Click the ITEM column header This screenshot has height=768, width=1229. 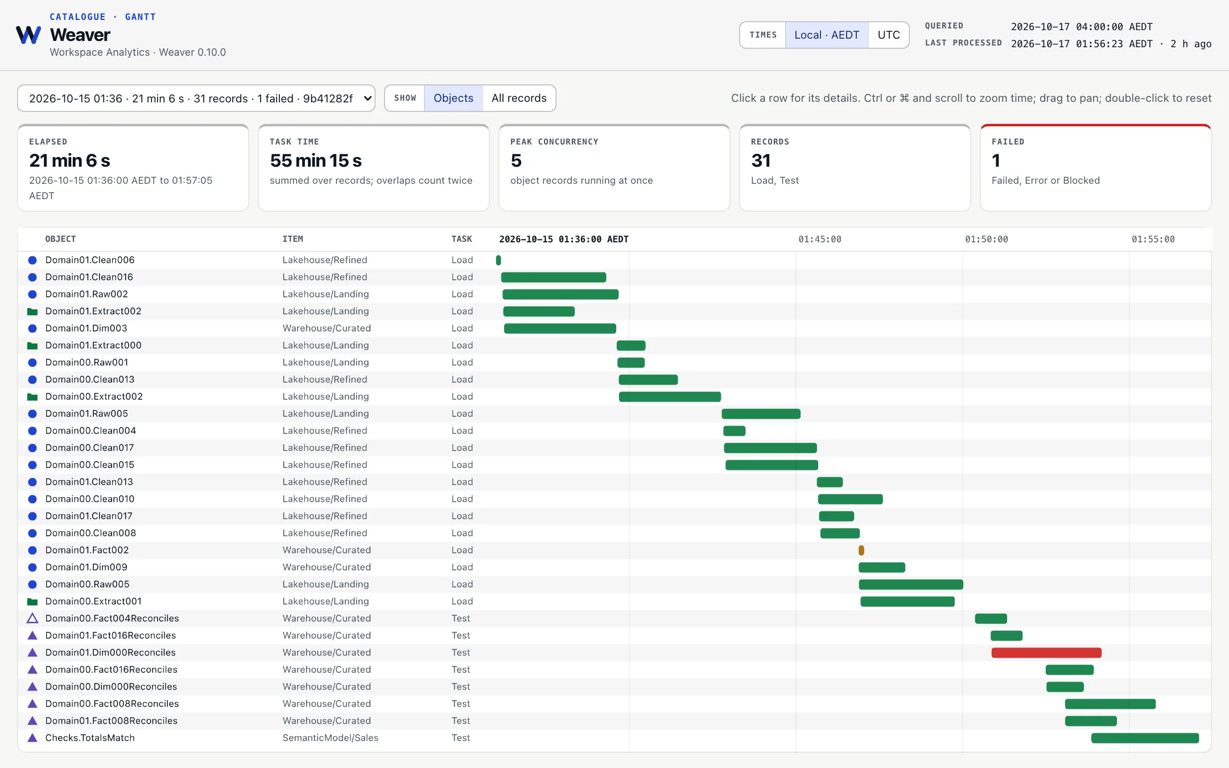point(292,239)
